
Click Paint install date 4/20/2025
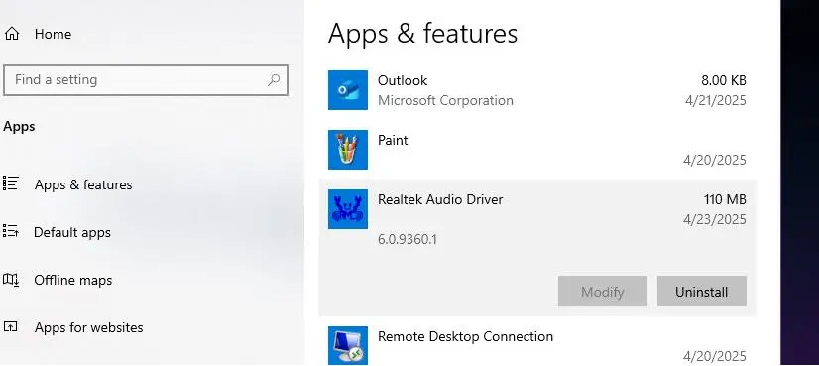pyautogui.click(x=715, y=160)
